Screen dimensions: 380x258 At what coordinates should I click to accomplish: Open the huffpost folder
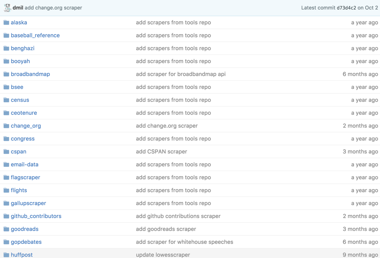pos(22,255)
